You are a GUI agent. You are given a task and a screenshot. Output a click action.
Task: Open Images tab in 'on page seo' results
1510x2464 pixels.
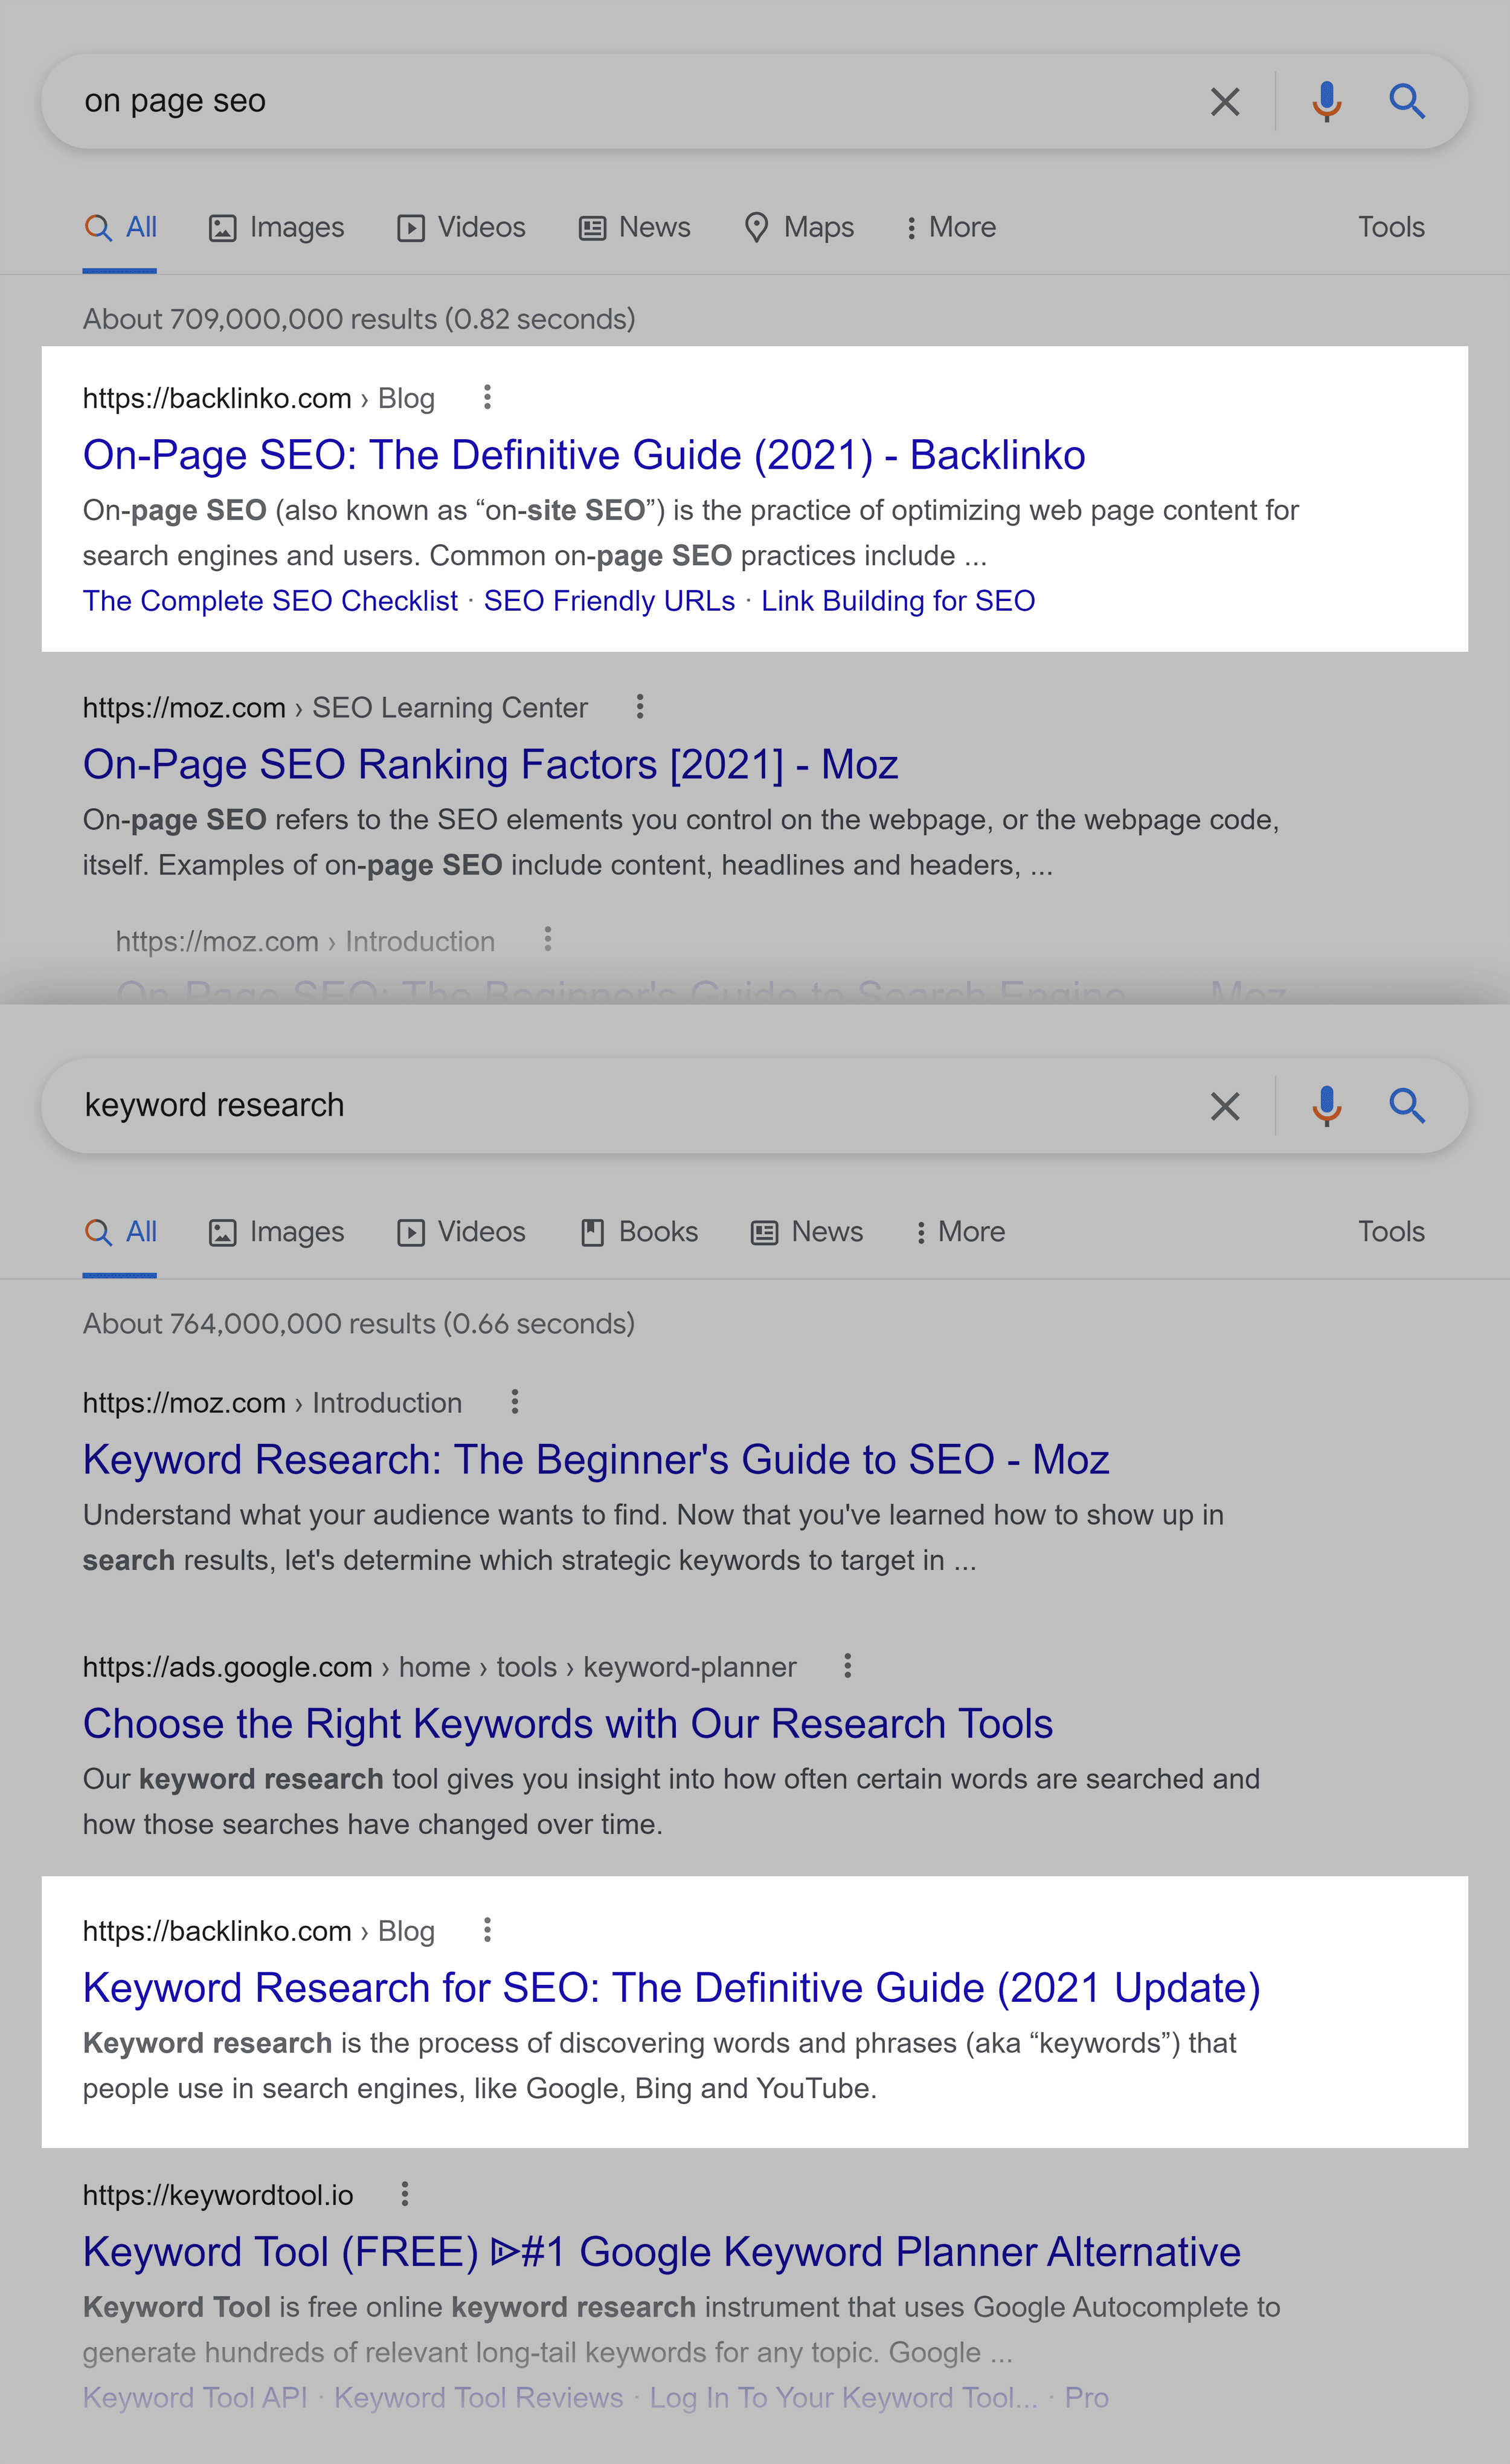(276, 227)
